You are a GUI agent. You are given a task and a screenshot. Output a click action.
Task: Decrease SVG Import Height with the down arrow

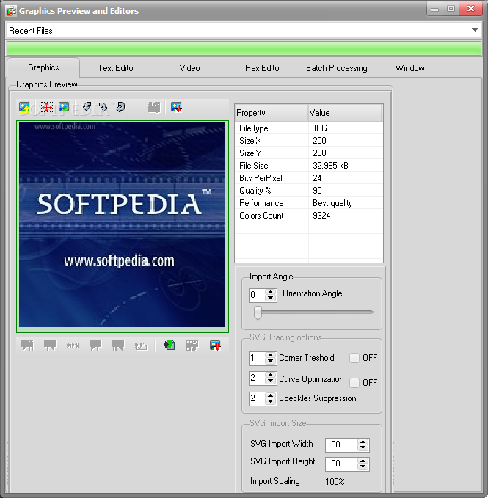(363, 467)
